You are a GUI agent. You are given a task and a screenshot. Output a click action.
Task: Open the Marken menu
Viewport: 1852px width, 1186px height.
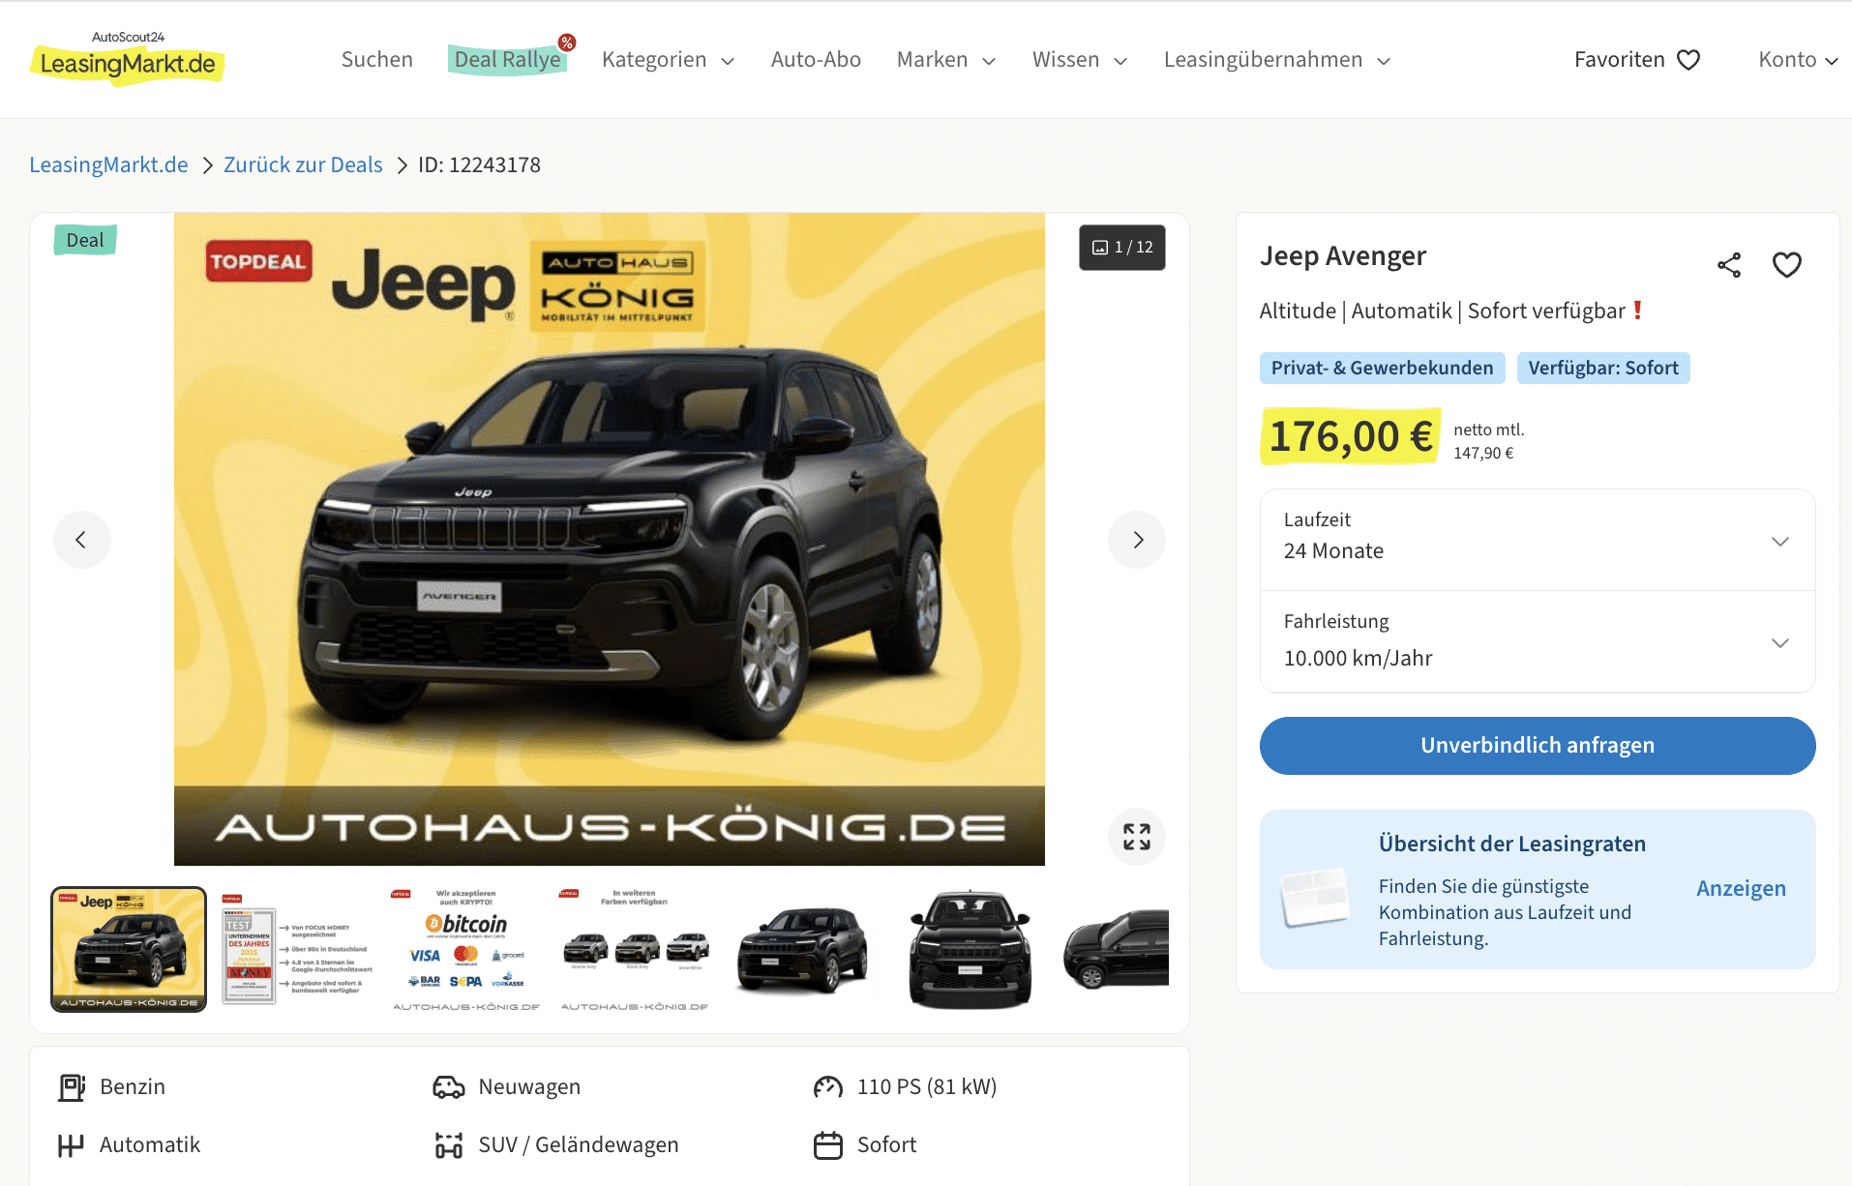946,60
